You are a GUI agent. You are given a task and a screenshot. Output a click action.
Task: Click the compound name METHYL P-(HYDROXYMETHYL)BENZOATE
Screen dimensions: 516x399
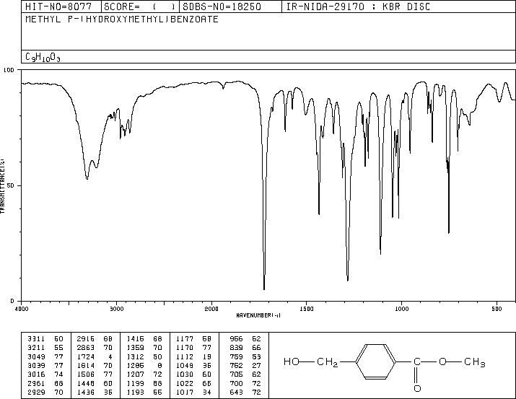122,19
